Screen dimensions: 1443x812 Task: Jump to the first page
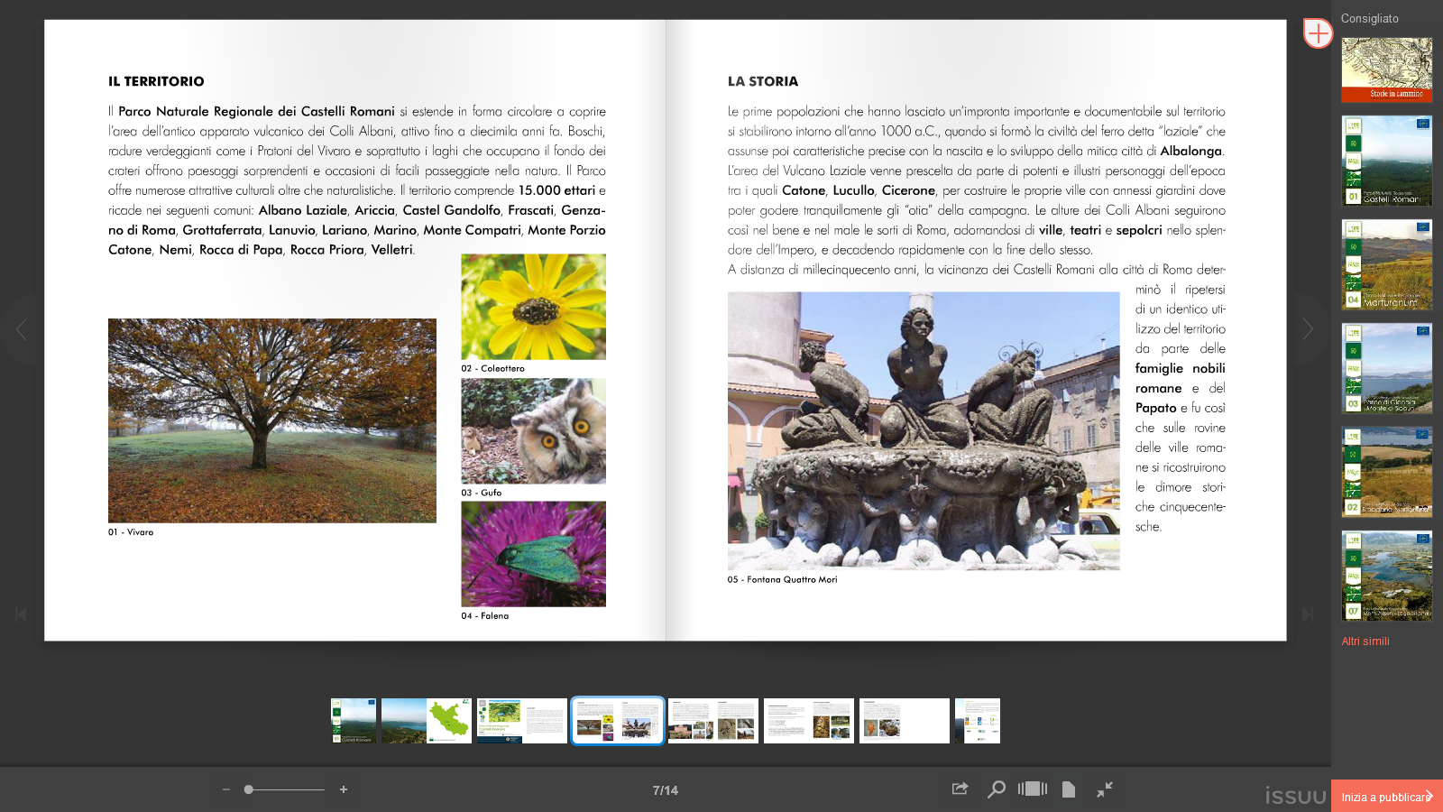click(21, 614)
